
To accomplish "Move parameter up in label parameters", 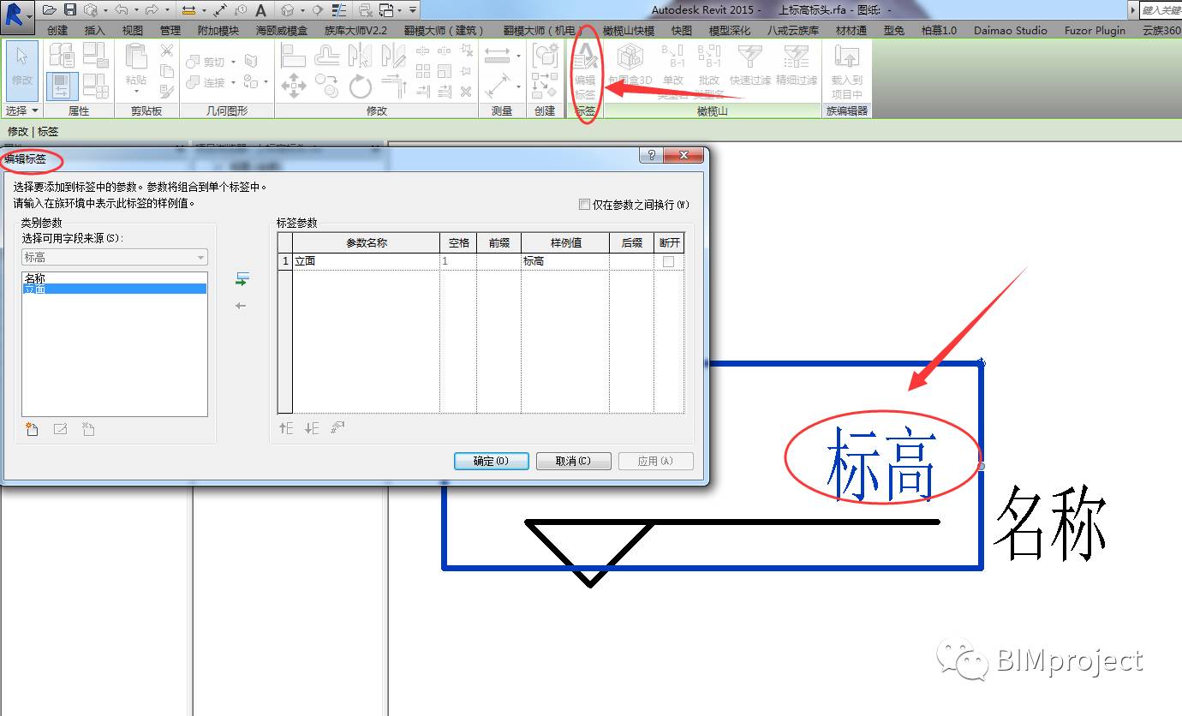I will 286,428.
